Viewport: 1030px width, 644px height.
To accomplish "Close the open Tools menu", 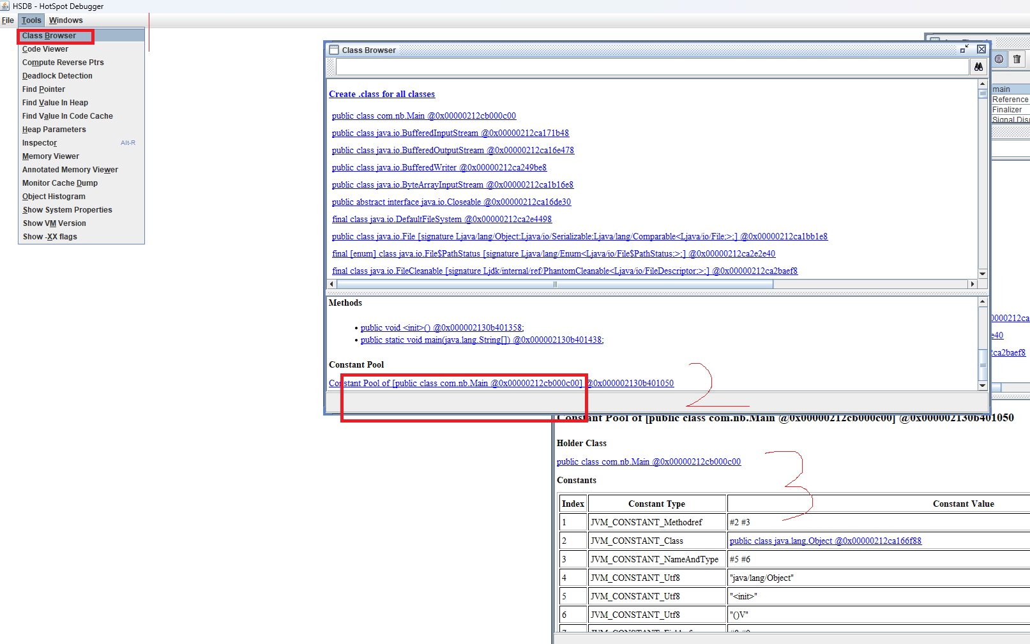I will (x=31, y=20).
